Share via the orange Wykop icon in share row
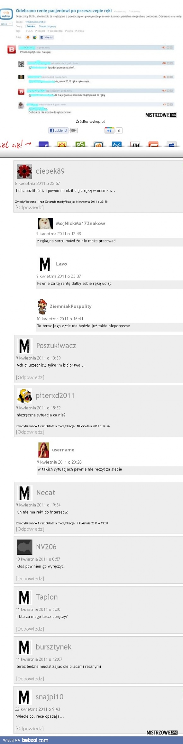Viewport: 183px width, 744px height. (98, 145)
